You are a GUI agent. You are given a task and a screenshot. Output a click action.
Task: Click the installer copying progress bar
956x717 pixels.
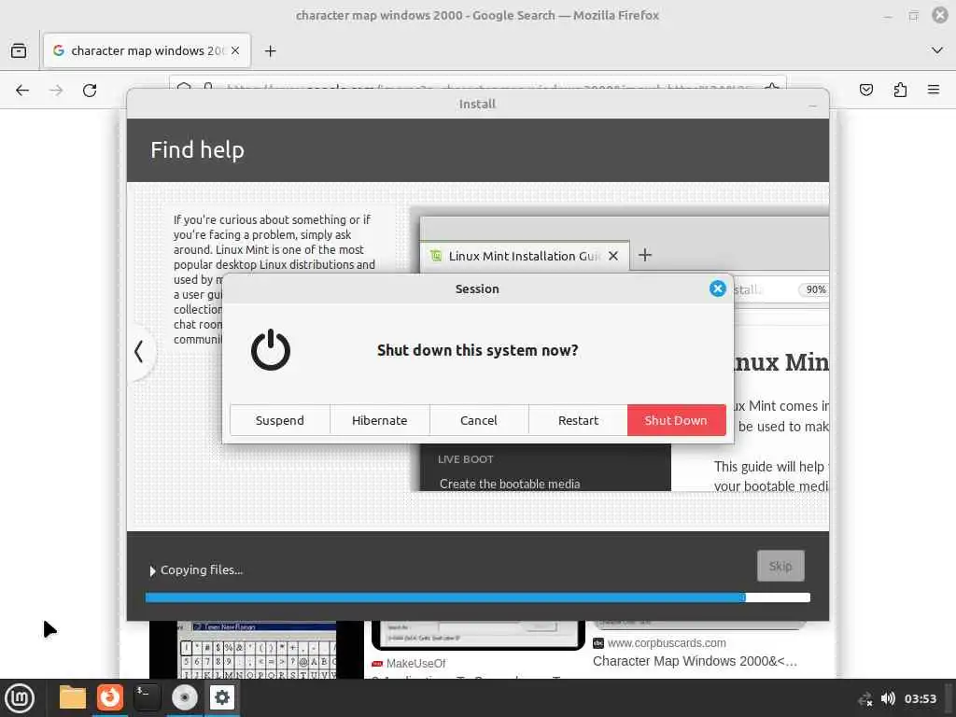click(x=478, y=597)
